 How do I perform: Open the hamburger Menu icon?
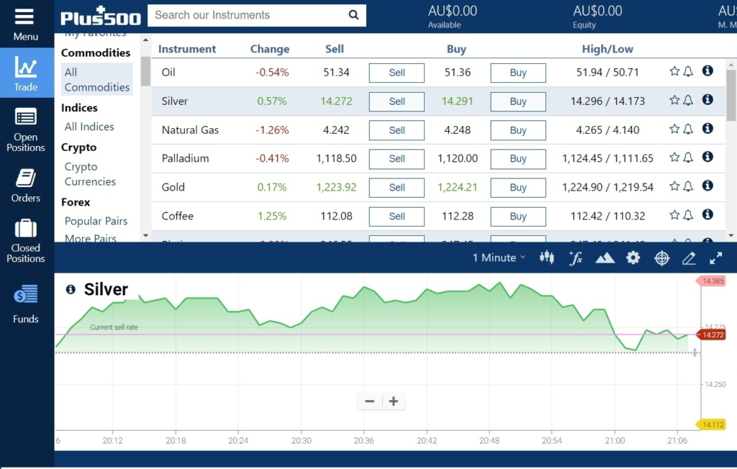24,17
